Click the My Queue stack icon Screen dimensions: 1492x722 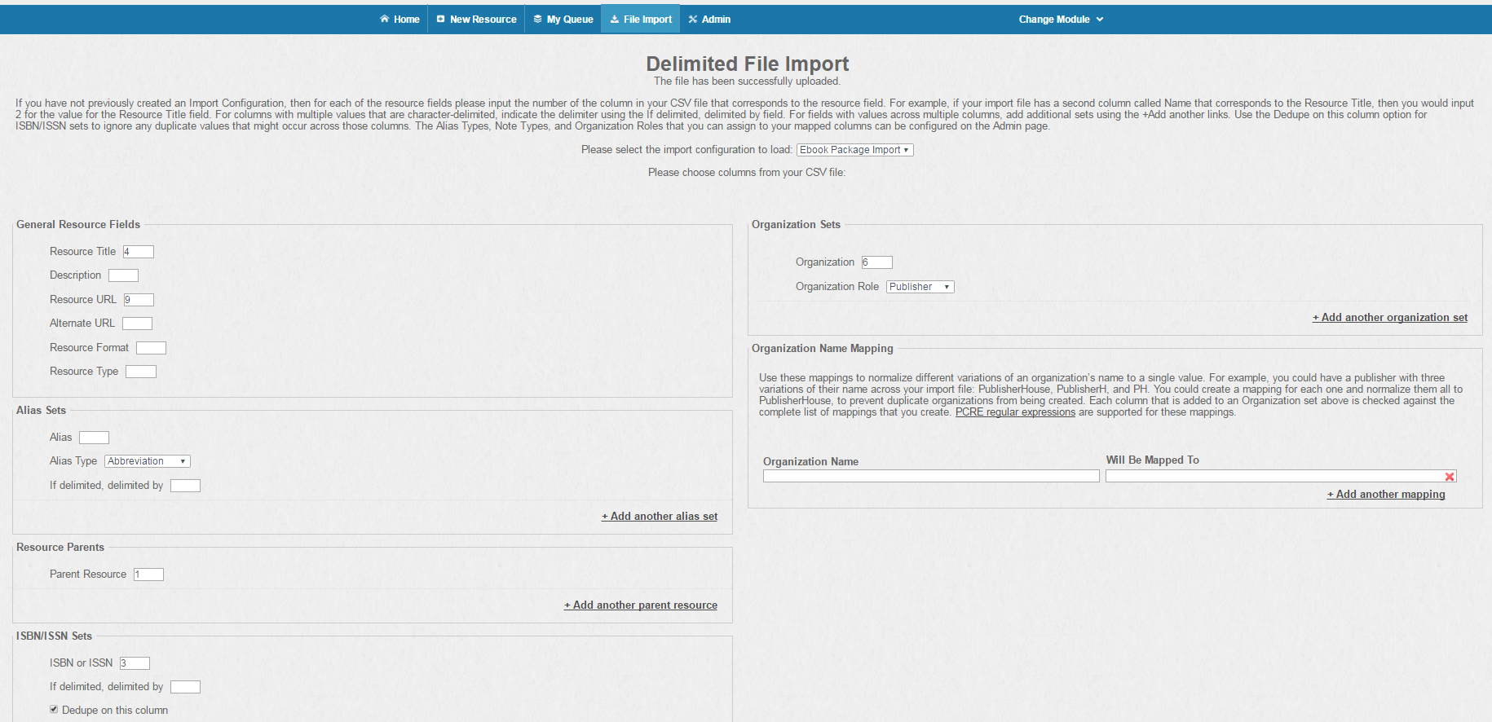pos(537,19)
